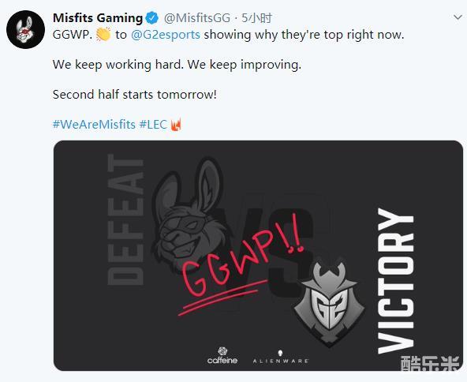
Task: Click the blue verified badge icon
Action: [152, 18]
